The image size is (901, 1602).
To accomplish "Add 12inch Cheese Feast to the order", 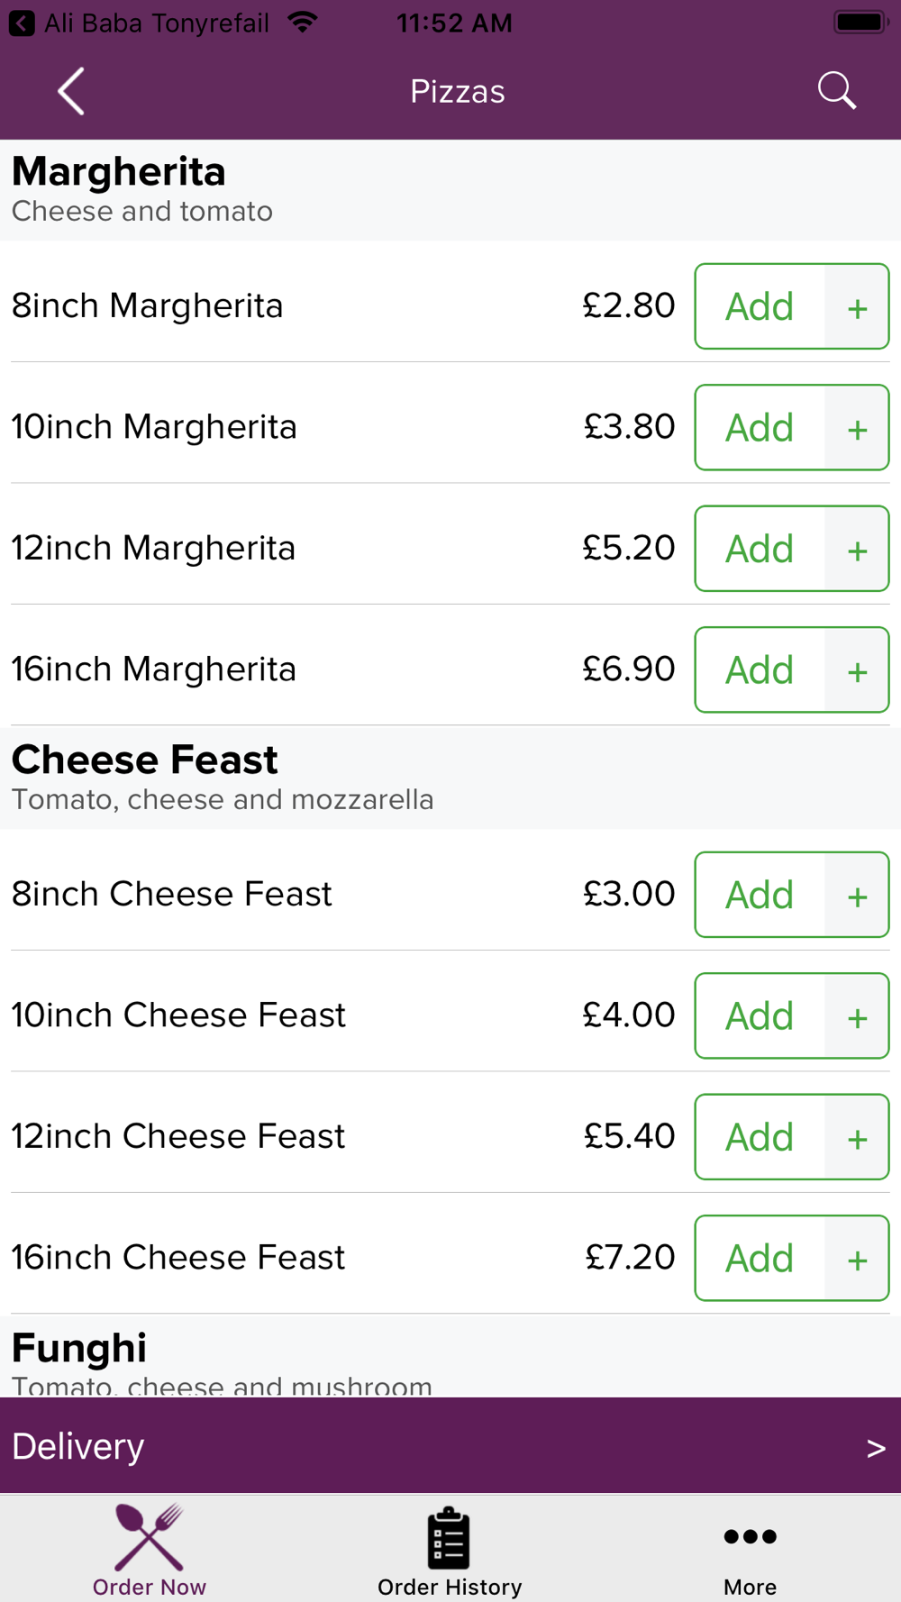I will tap(760, 1137).
